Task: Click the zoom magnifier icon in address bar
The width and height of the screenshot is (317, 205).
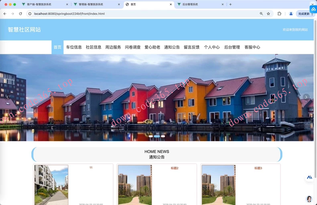Action: [x=261, y=14]
